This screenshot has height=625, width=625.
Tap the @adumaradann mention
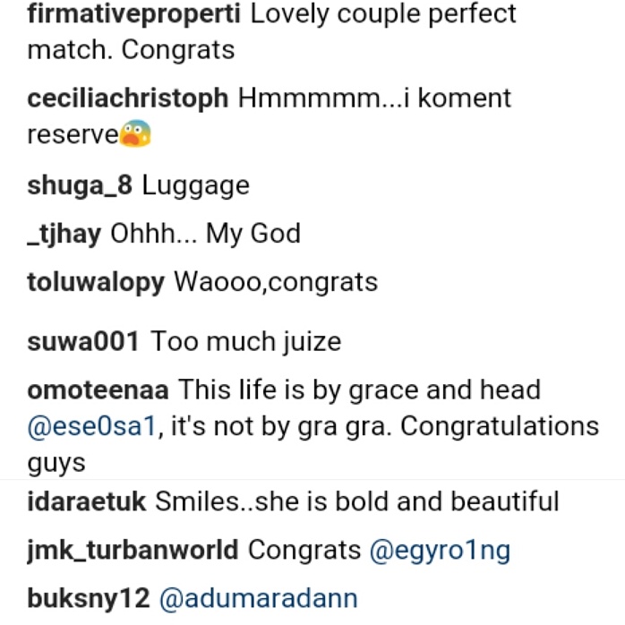[x=258, y=598]
